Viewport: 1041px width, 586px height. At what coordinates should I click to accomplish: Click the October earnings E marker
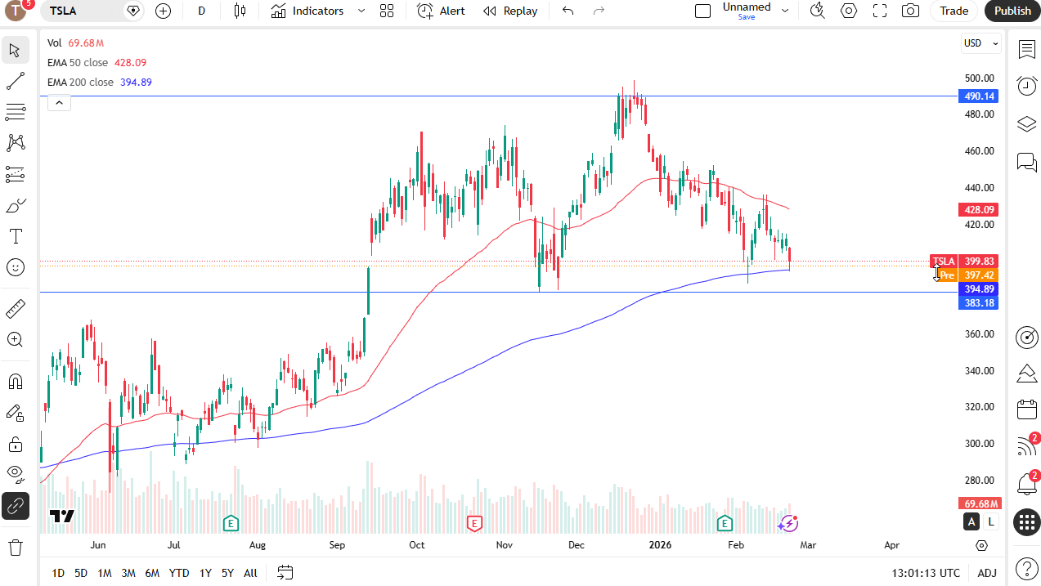pos(473,522)
